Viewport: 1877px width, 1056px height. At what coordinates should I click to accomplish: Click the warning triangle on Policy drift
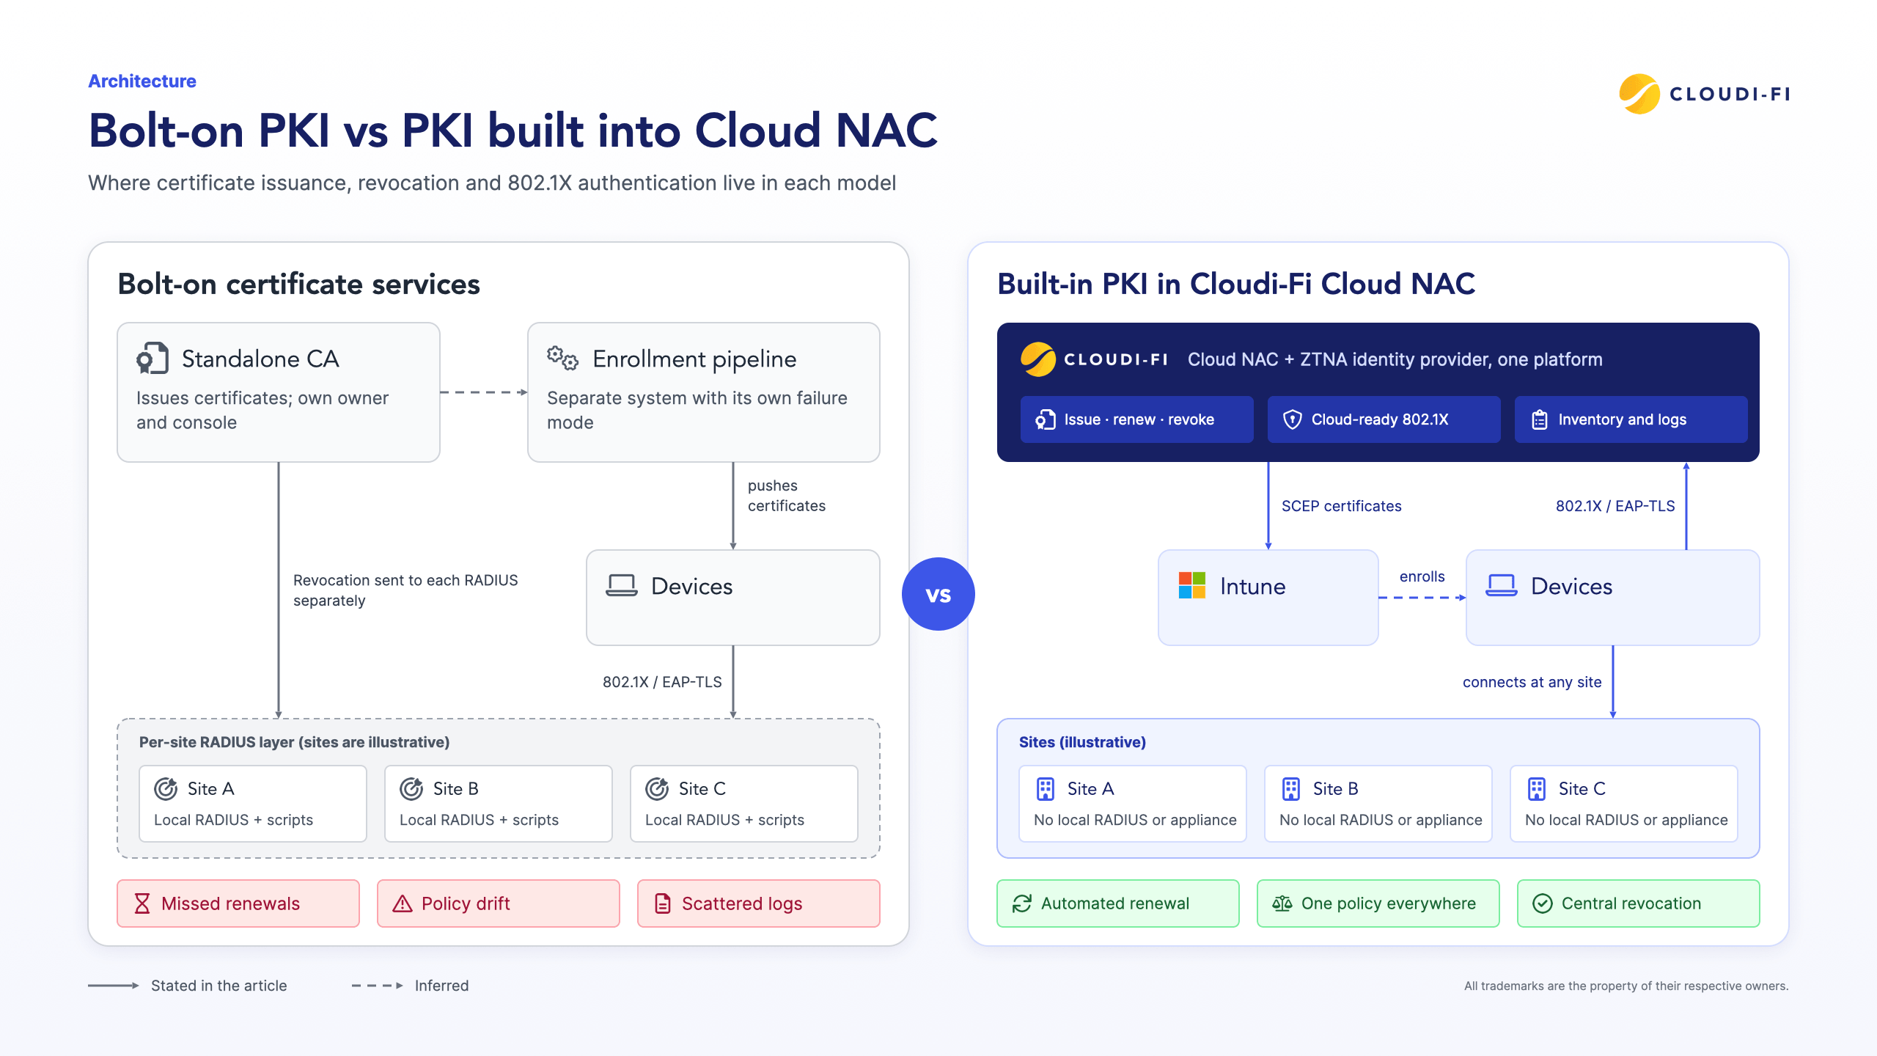pyautogui.click(x=403, y=903)
